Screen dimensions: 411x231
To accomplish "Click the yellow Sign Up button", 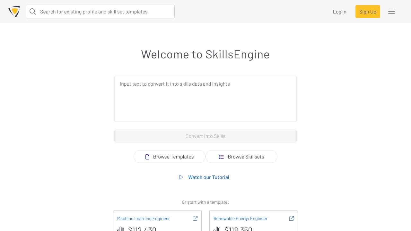I will click(368, 12).
